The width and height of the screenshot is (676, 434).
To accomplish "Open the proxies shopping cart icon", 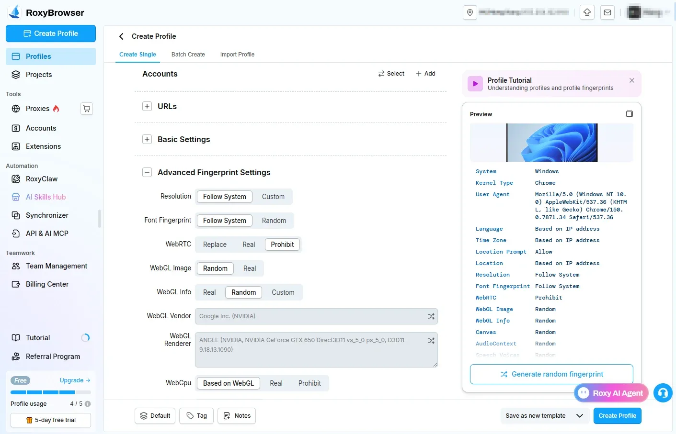I will pos(87,109).
